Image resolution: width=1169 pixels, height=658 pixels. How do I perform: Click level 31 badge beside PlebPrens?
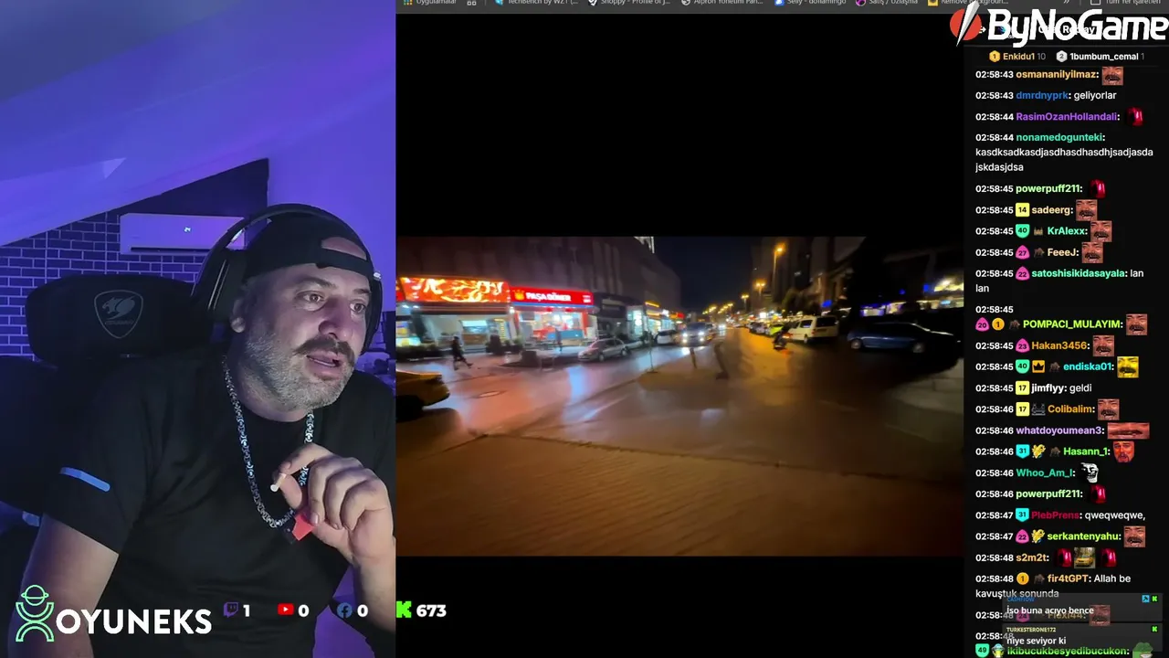(x=1022, y=515)
